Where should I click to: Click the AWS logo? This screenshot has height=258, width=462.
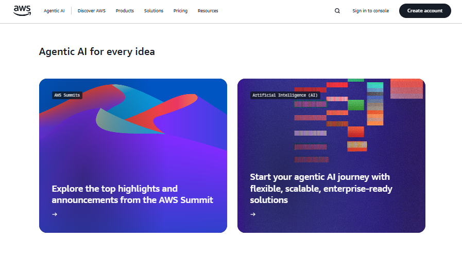tap(23, 11)
